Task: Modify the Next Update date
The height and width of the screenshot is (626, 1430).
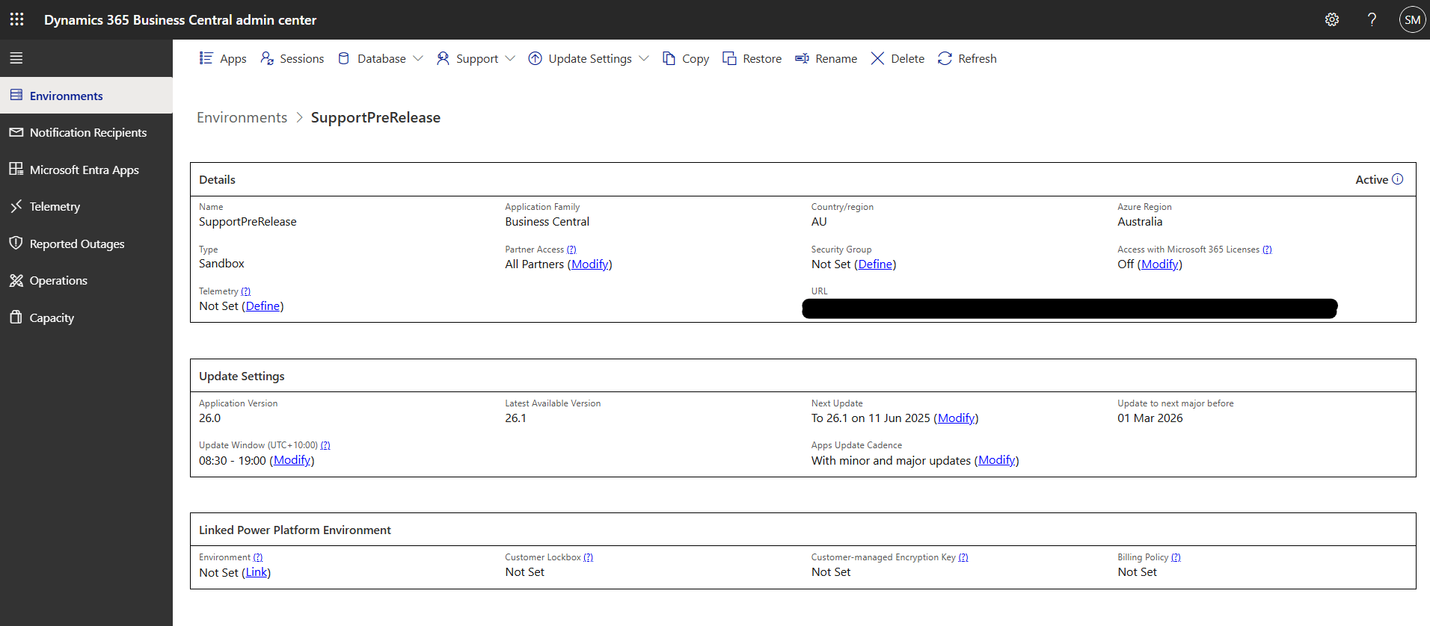Action: (x=956, y=418)
